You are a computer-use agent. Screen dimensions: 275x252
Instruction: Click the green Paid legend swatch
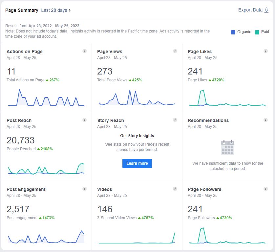pos(257,32)
